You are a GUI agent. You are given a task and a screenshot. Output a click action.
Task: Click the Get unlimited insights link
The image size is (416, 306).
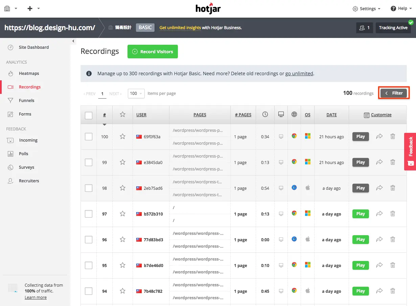tap(180, 28)
